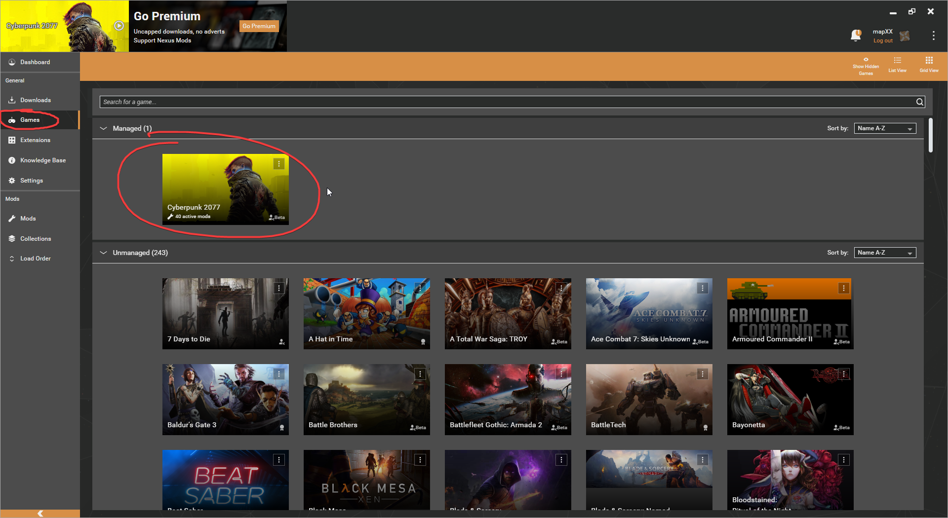This screenshot has height=518, width=948.
Task: Select the managed Cyberpunk 2077 game tile
Action: [x=226, y=189]
